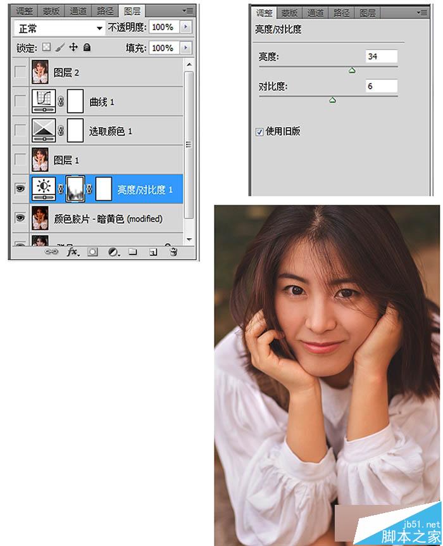Viewport: 443px width, 546px height.
Task: Toggle lock transparent pixels
Action: (x=46, y=47)
